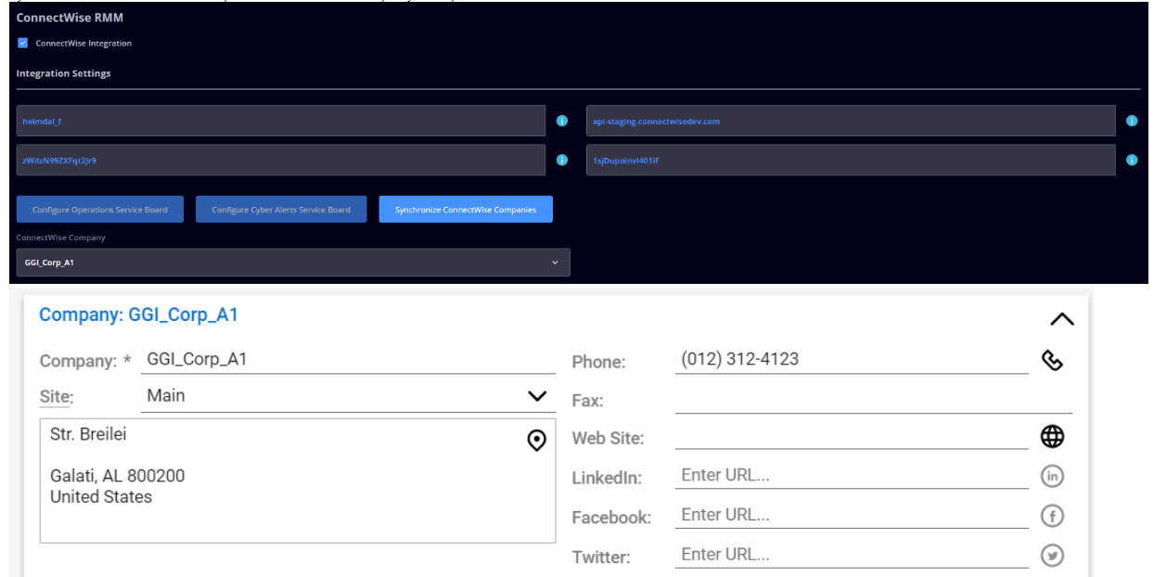
Task: Click the LinkedIn icon
Action: click(x=1053, y=476)
